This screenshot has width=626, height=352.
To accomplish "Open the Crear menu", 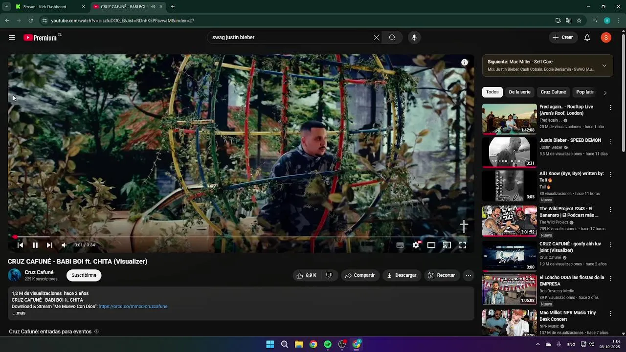I will click(563, 38).
